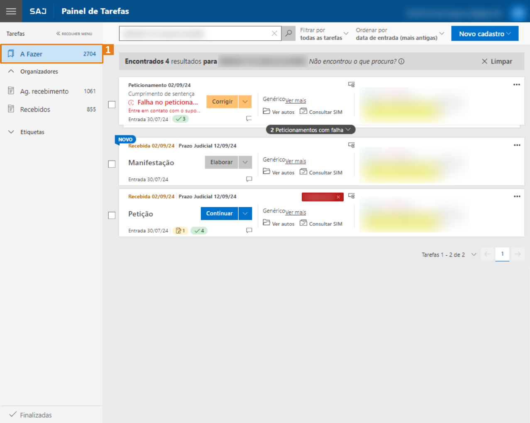This screenshot has width=530, height=423.
Task: Expand the '2 Peticionamentos com falha' group
Action: click(310, 130)
